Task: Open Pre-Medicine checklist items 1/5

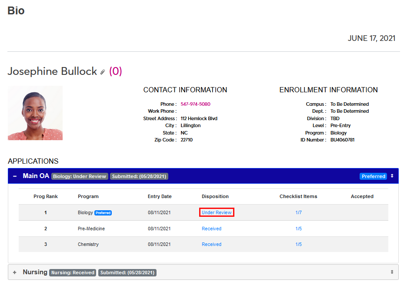Action: (x=298, y=229)
